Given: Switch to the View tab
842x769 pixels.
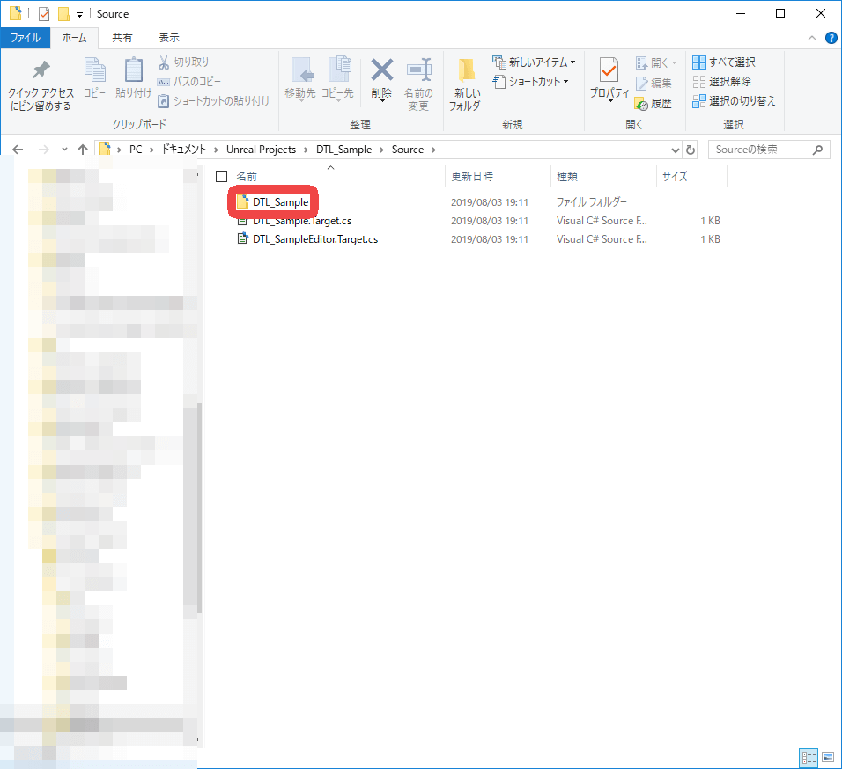Looking at the screenshot, I should point(168,38).
